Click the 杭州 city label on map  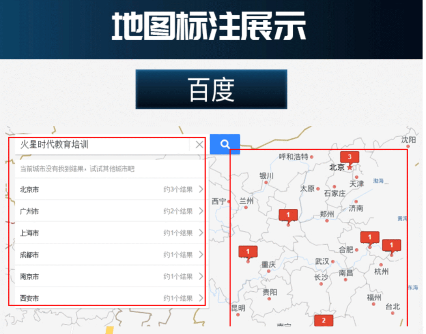click(x=381, y=272)
